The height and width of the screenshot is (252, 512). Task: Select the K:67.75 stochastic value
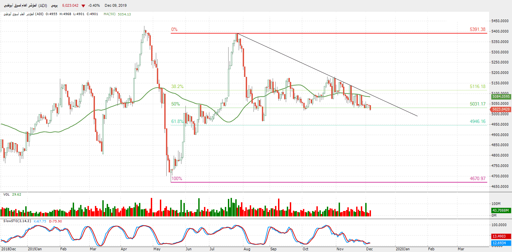(x=40, y=221)
